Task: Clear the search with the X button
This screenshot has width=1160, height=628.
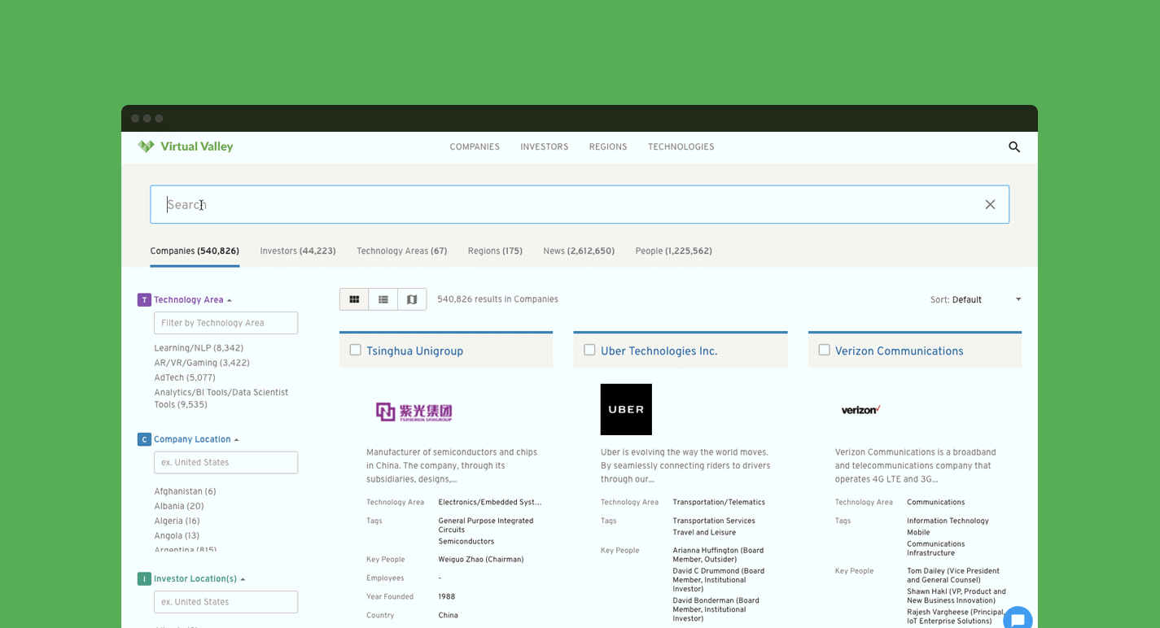Action: (990, 204)
